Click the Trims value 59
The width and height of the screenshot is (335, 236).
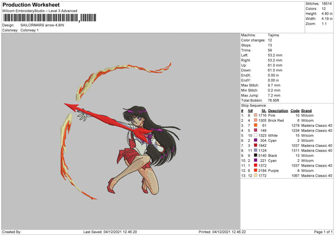click(x=270, y=50)
